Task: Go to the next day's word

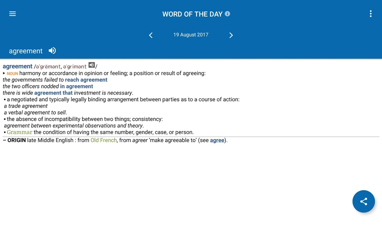Action: [231, 35]
